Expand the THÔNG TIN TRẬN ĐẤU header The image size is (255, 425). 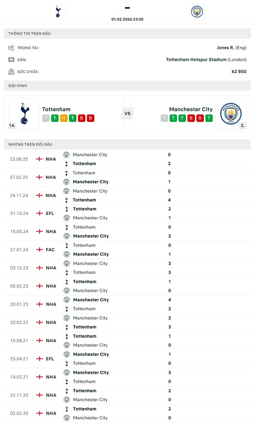coord(127,33)
